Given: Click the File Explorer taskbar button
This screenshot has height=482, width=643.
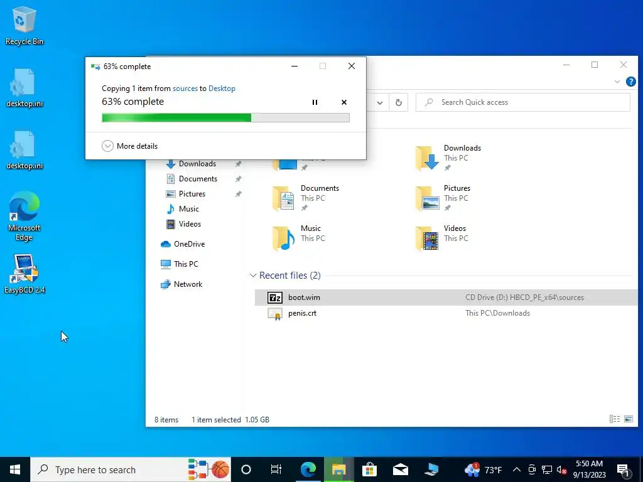Looking at the screenshot, I should (338, 469).
